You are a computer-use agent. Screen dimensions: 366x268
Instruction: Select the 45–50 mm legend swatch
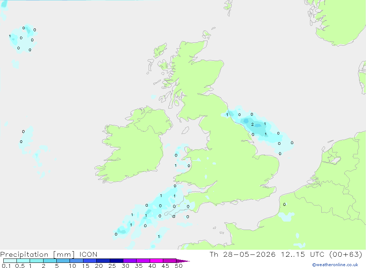click(x=170, y=261)
